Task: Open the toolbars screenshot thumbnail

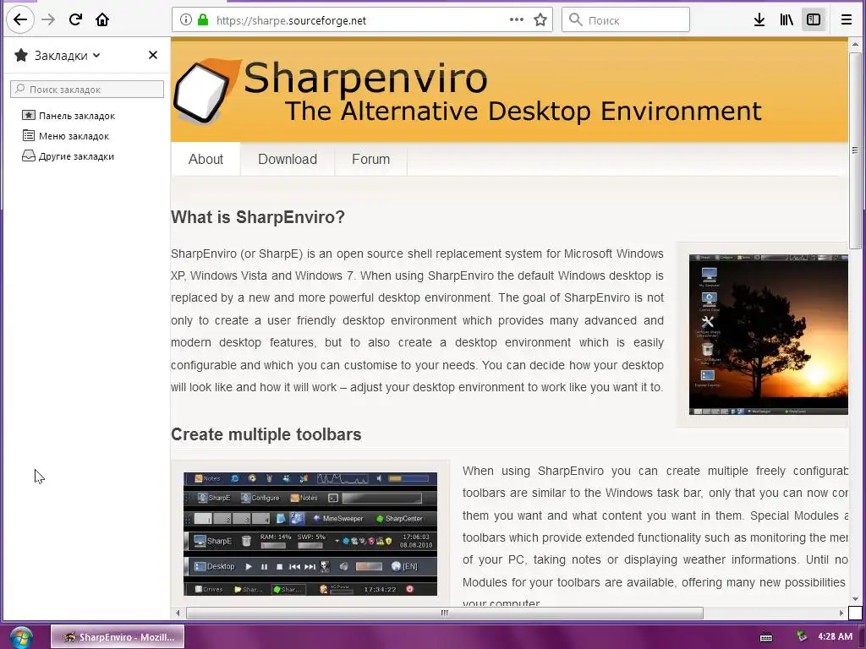Action: coord(310,534)
